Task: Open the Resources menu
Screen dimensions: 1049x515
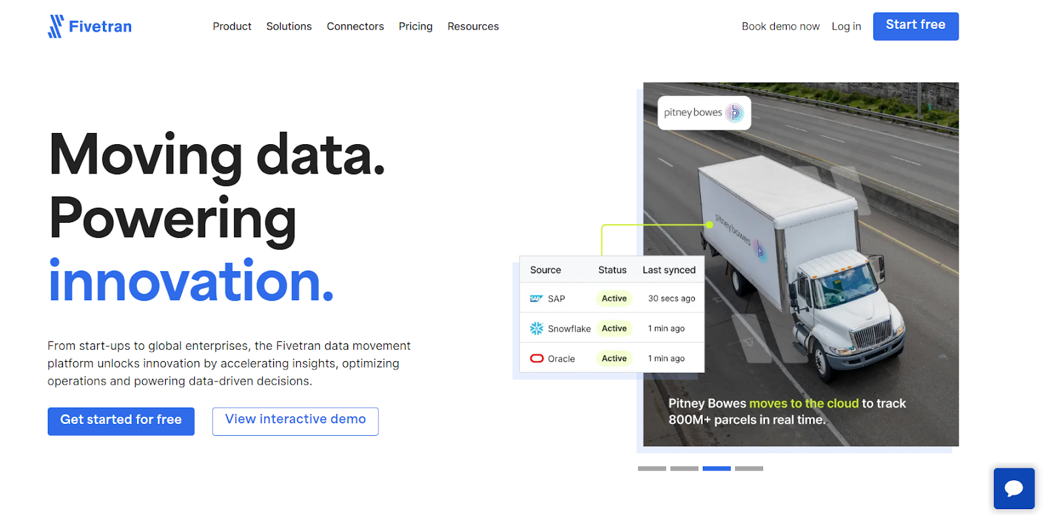Action: pos(473,26)
